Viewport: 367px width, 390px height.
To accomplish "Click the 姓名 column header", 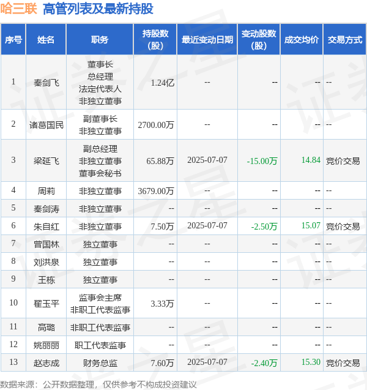I will (46, 39).
